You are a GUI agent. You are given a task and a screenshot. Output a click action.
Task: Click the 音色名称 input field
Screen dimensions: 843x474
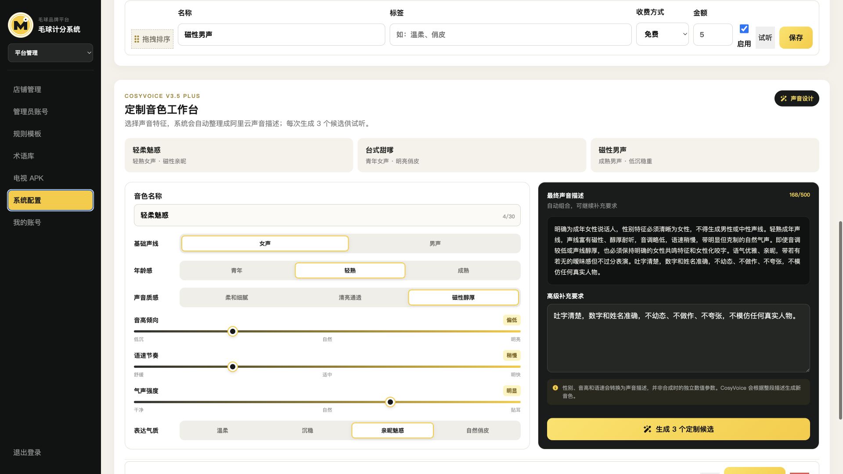[327, 215]
